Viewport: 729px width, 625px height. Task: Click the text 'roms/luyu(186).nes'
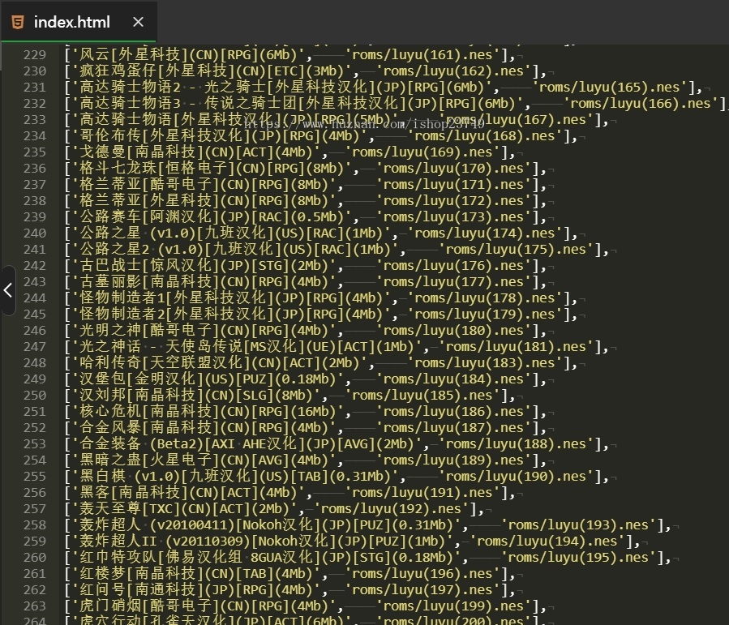[453, 412]
